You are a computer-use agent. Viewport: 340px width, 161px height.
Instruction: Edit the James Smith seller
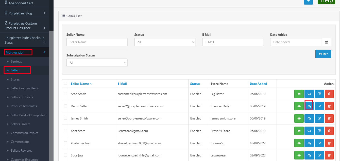319,118
